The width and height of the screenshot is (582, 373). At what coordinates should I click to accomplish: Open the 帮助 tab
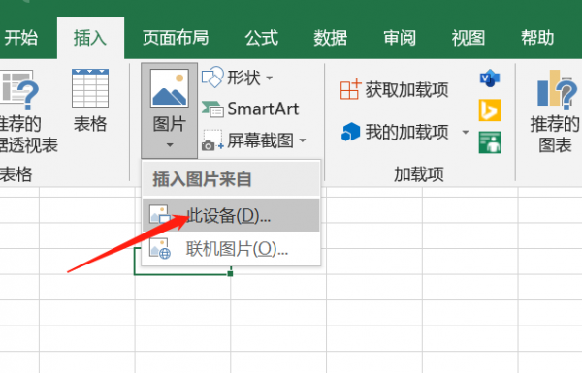537,38
